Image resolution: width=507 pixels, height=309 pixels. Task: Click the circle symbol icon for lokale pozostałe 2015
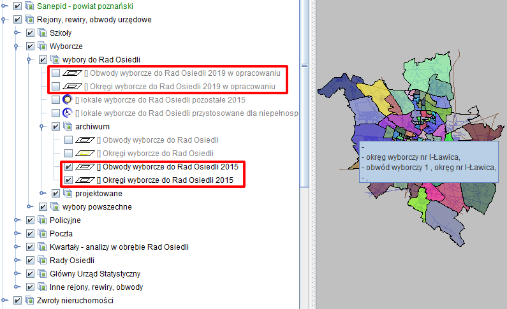[67, 100]
